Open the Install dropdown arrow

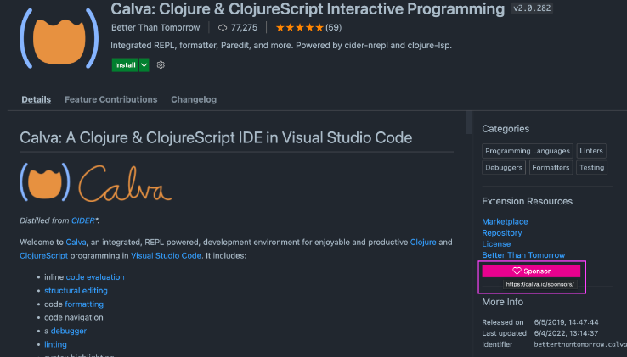tap(144, 65)
